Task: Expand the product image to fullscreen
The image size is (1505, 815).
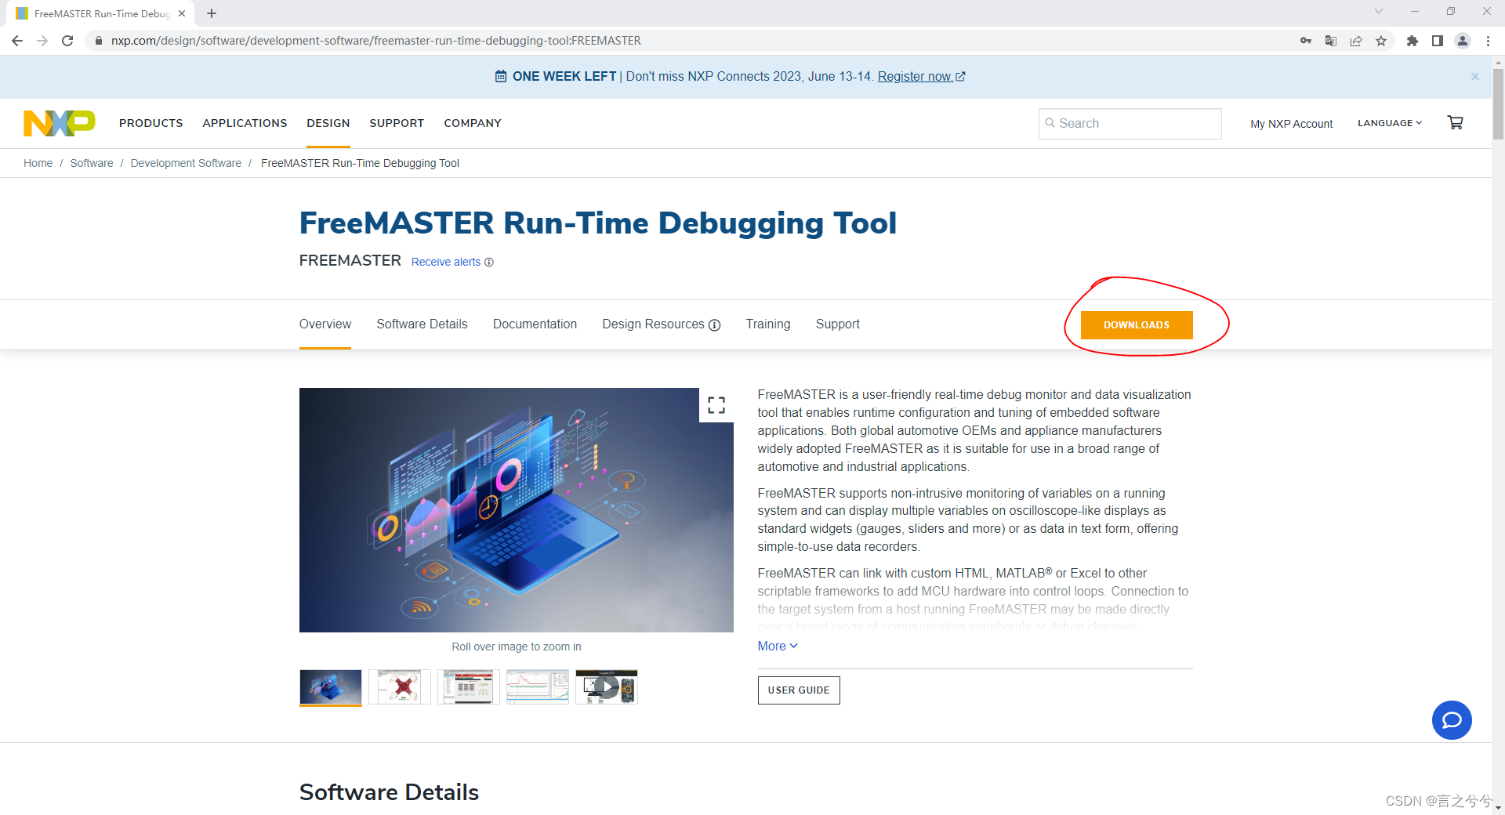Action: pos(715,404)
